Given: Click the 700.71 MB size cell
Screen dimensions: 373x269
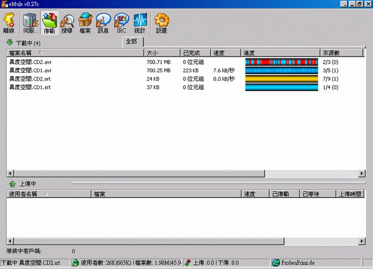Looking at the screenshot, I should [x=159, y=62].
